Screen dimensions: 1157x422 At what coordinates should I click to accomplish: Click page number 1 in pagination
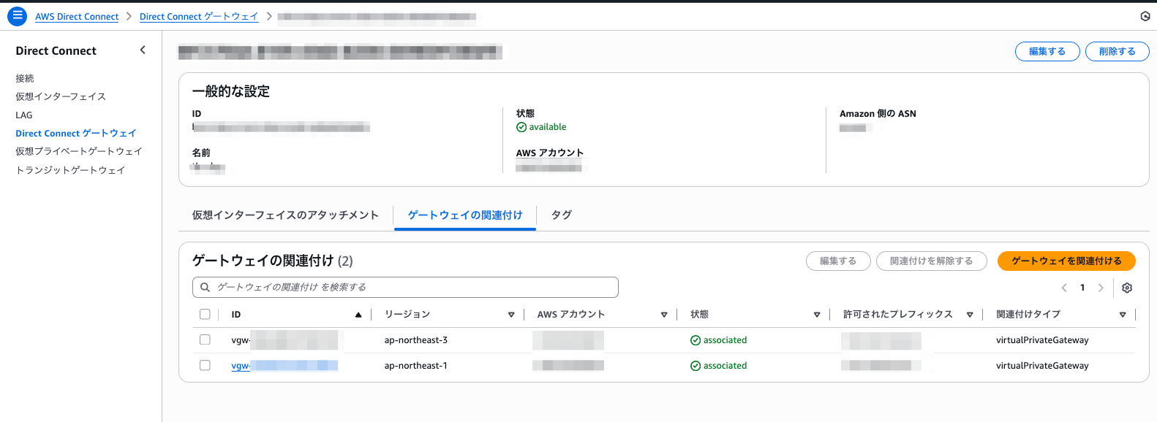click(1082, 288)
